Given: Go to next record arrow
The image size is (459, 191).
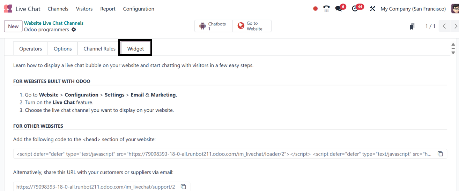Looking at the screenshot, I should [456, 26].
